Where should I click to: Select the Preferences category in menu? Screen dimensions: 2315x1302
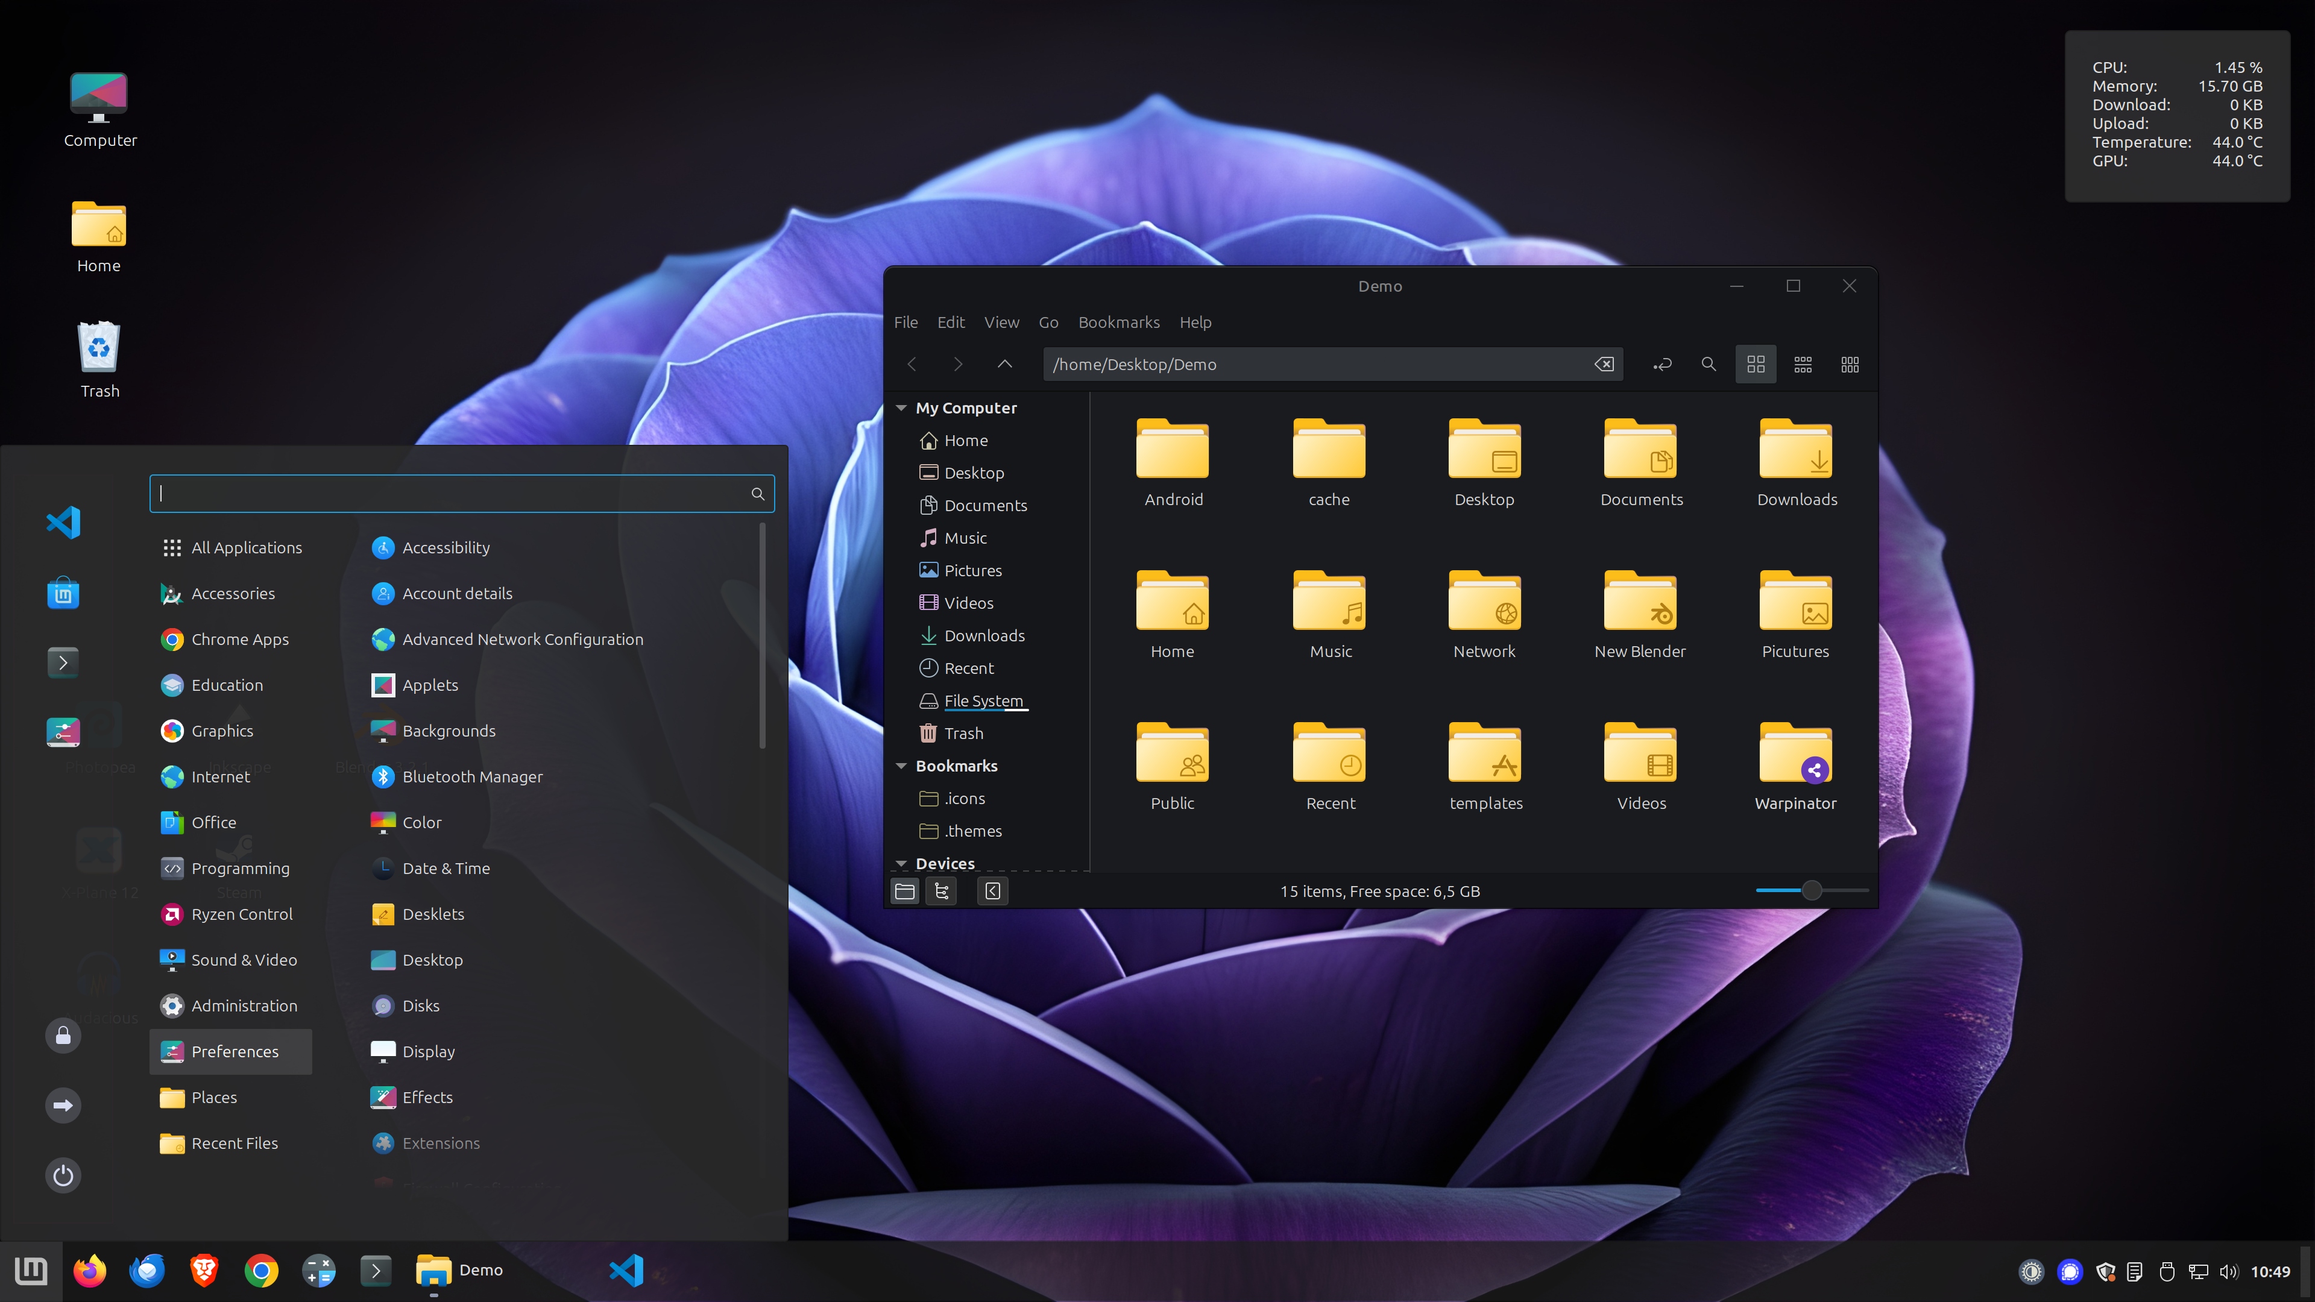pyautogui.click(x=231, y=1051)
